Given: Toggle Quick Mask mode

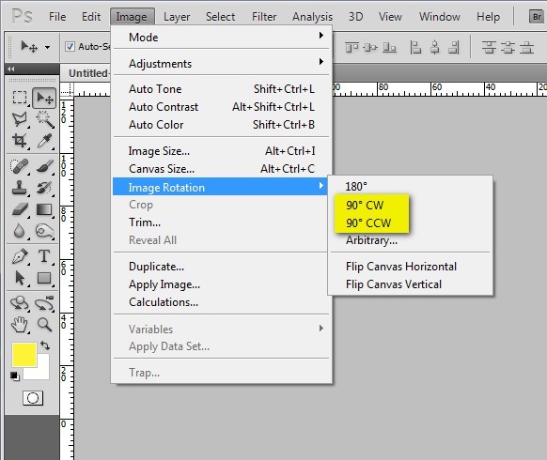Looking at the screenshot, I should click(33, 398).
